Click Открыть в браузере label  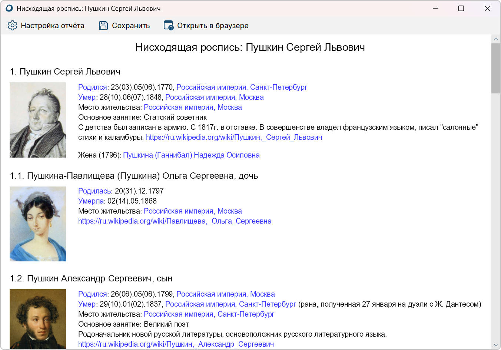point(213,26)
